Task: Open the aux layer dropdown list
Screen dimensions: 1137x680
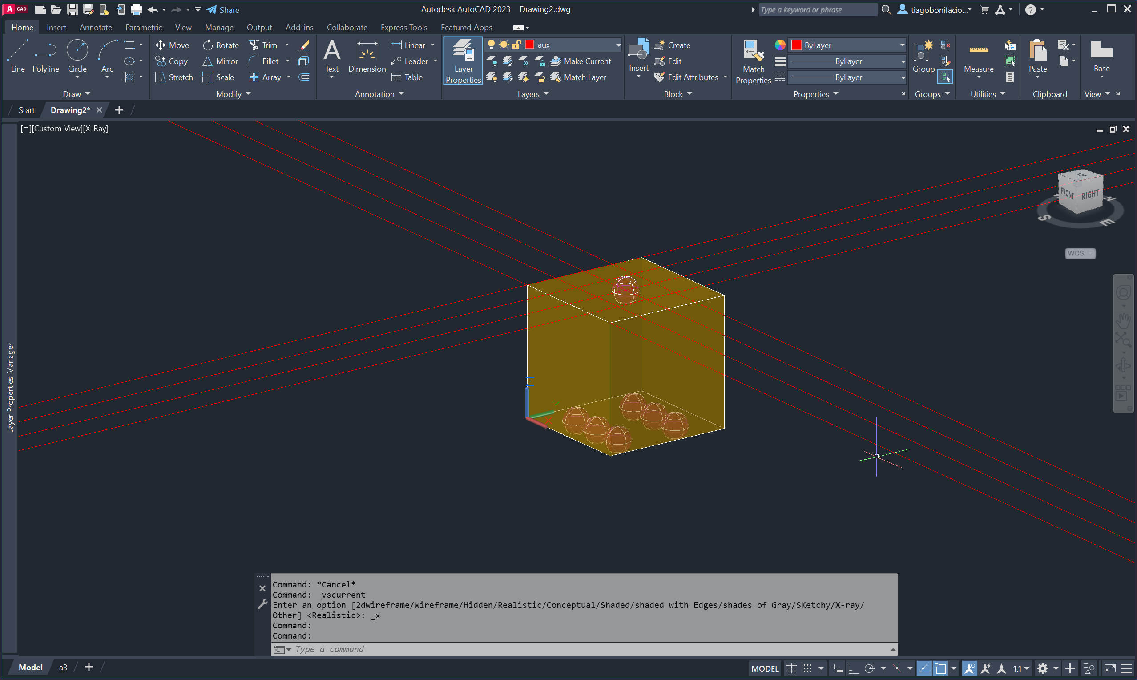Action: click(x=618, y=45)
